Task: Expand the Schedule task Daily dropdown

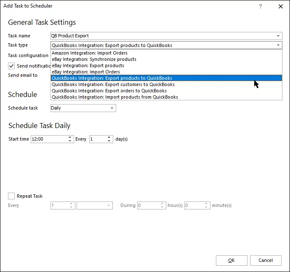Action: [112, 108]
